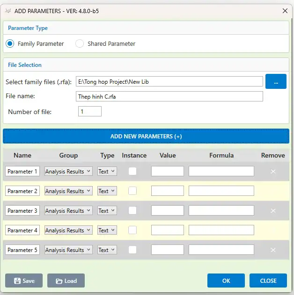Edit the Parameter 5 name field
This screenshot has height=295, width=294.
click(22, 250)
